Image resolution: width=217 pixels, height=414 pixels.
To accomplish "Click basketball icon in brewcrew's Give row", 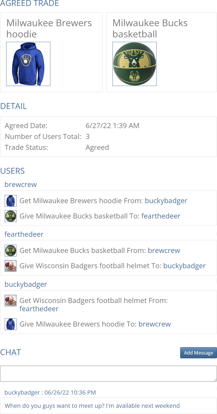I will [x=11, y=216].
